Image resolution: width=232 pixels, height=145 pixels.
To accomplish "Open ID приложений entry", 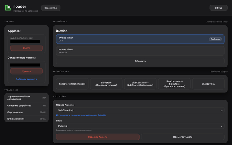I will tap(27, 119).
